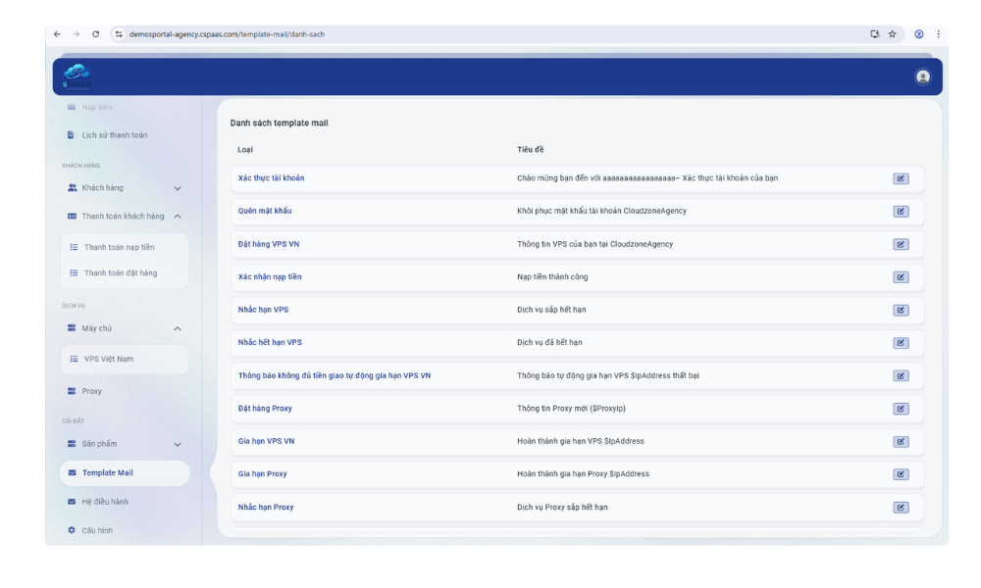981x588 pixels.
Task: Click the Loại column header
Action: (245, 149)
